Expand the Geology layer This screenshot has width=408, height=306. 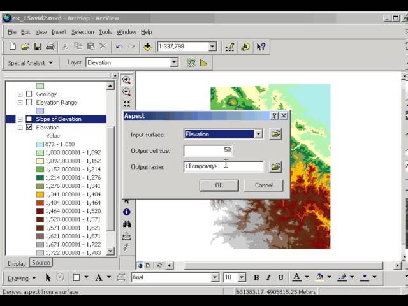20,94
